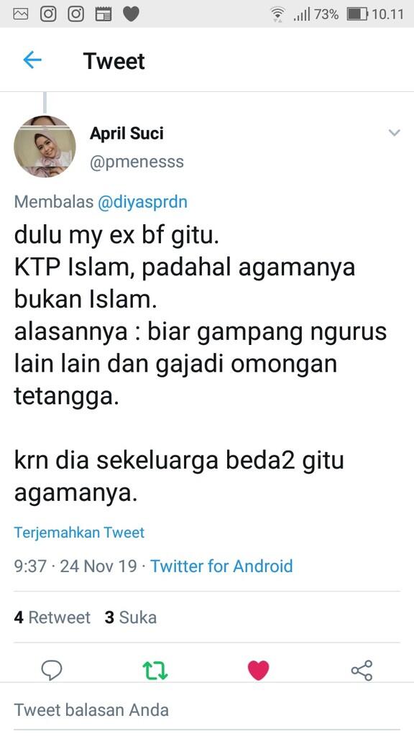The height and width of the screenshot is (736, 414).
Task: Open the reply composer via the speech bubble icon
Action: 52,670
